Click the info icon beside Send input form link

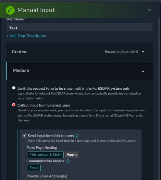tap(77, 136)
